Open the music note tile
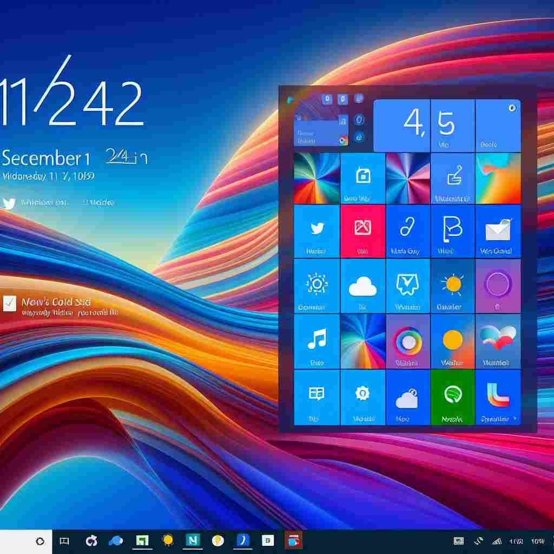 point(316,341)
